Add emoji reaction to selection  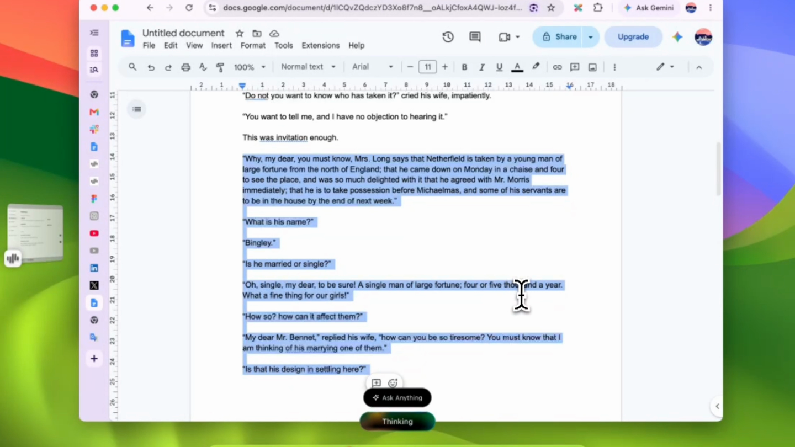coord(393,383)
